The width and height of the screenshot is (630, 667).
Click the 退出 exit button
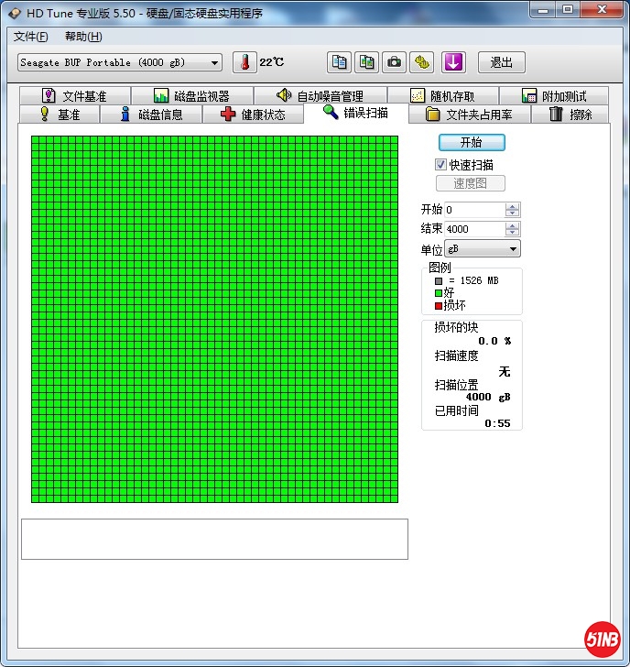[x=501, y=62]
